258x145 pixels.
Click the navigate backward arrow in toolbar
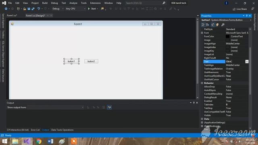click(x=6, y=9)
